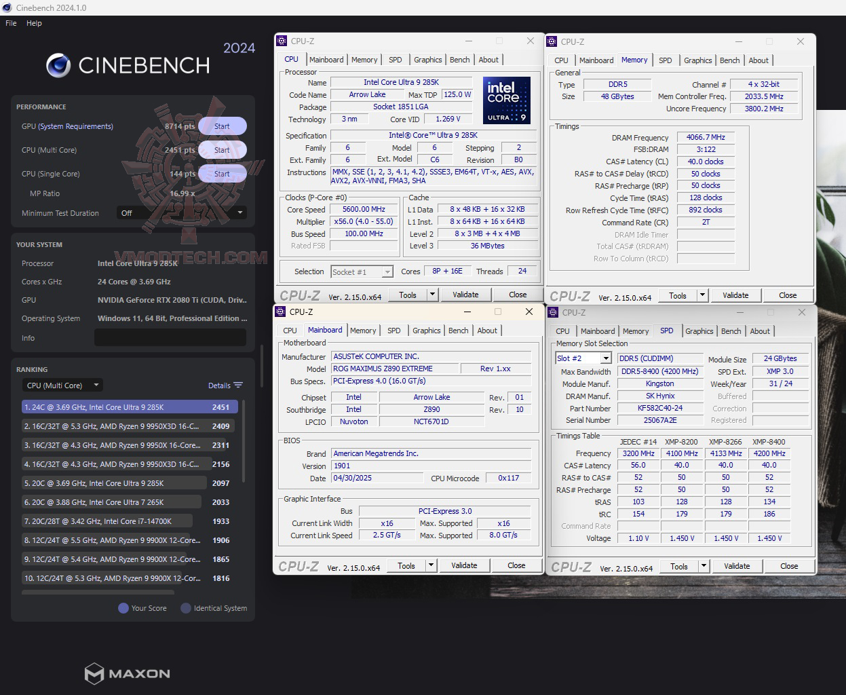Image resolution: width=846 pixels, height=695 pixels.
Task: Expand Tools dropdown arrow in Mainboard window
Action: pyautogui.click(x=431, y=565)
